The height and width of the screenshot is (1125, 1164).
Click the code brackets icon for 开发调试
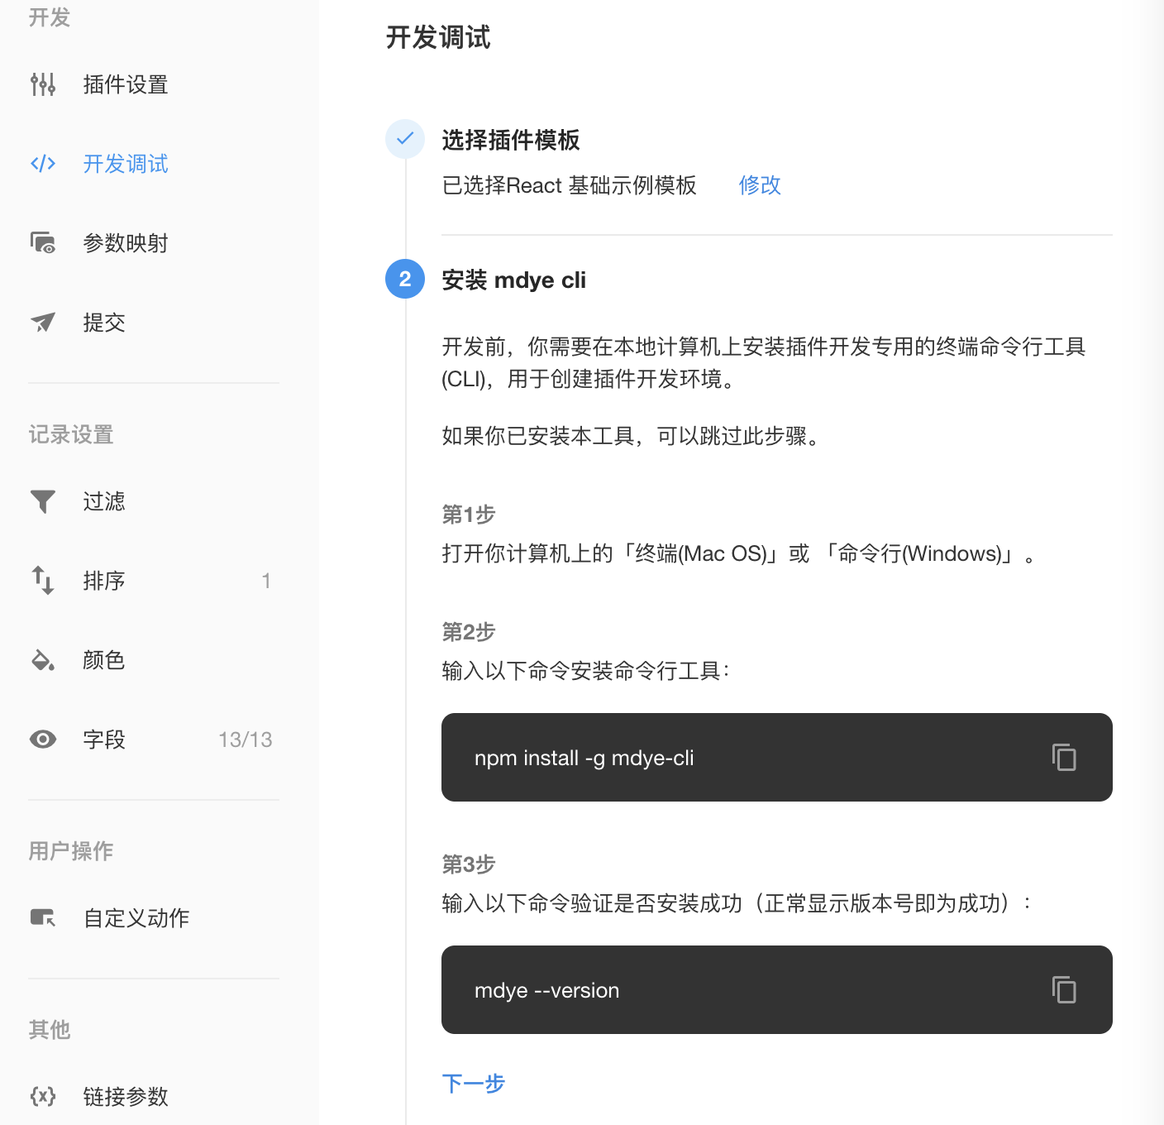pyautogui.click(x=43, y=164)
